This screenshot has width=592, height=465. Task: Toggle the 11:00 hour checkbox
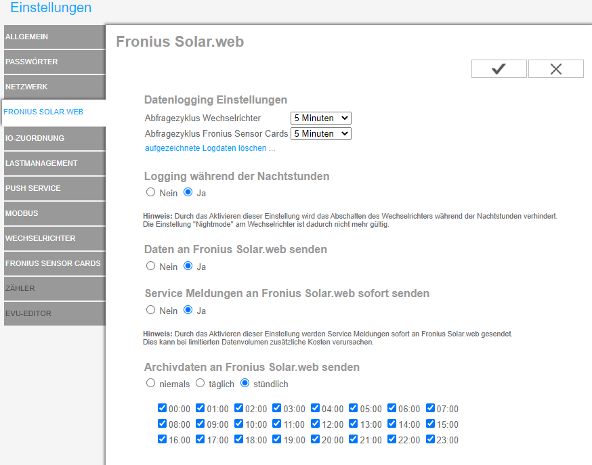pos(277,424)
